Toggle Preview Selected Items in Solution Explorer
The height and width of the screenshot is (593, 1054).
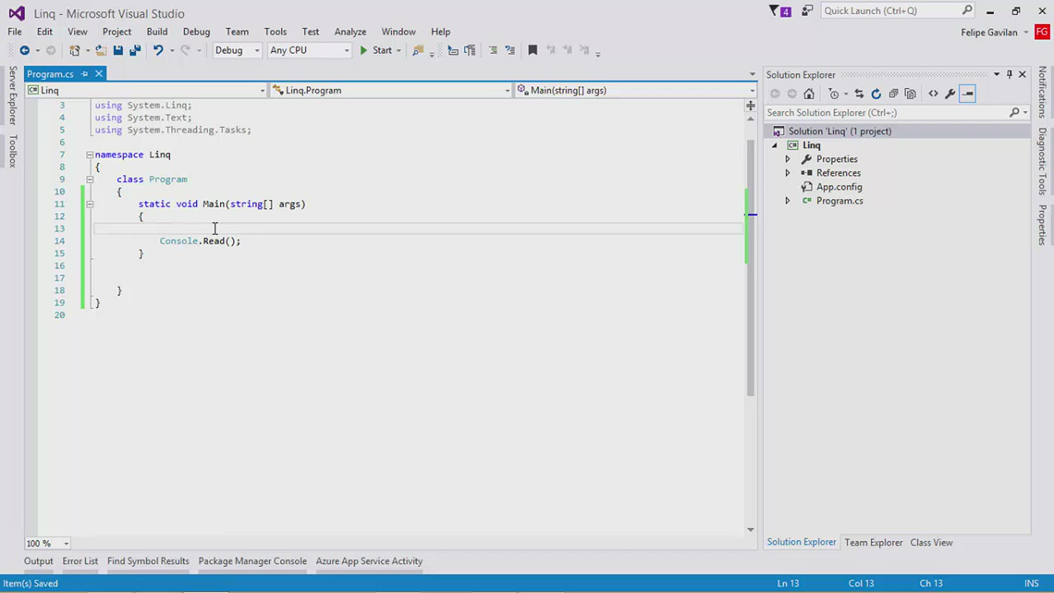point(967,94)
